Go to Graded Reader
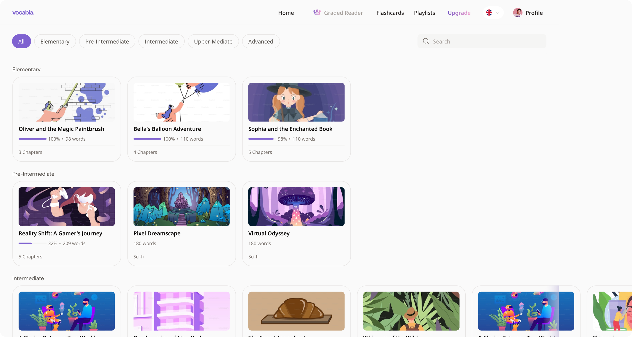The width and height of the screenshot is (632, 337). (343, 13)
